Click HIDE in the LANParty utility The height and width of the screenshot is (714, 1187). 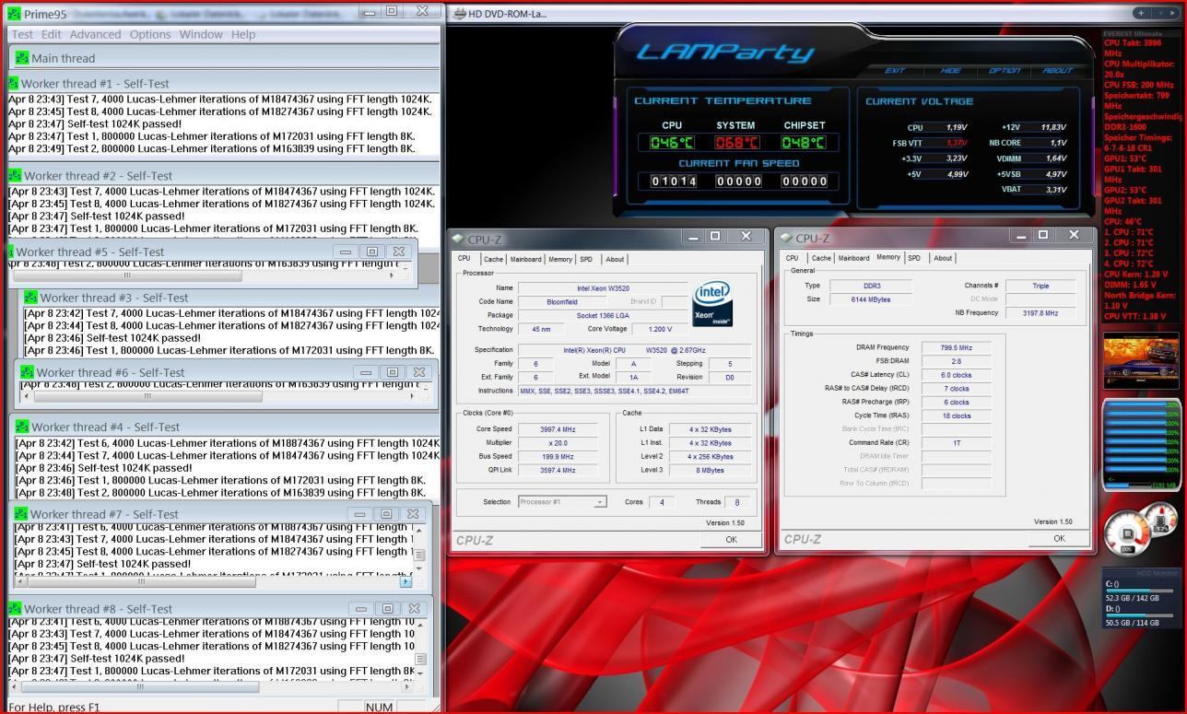[x=950, y=70]
